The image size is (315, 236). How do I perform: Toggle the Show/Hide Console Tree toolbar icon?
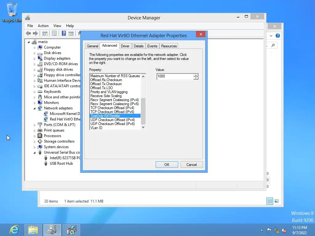(x=45, y=33)
